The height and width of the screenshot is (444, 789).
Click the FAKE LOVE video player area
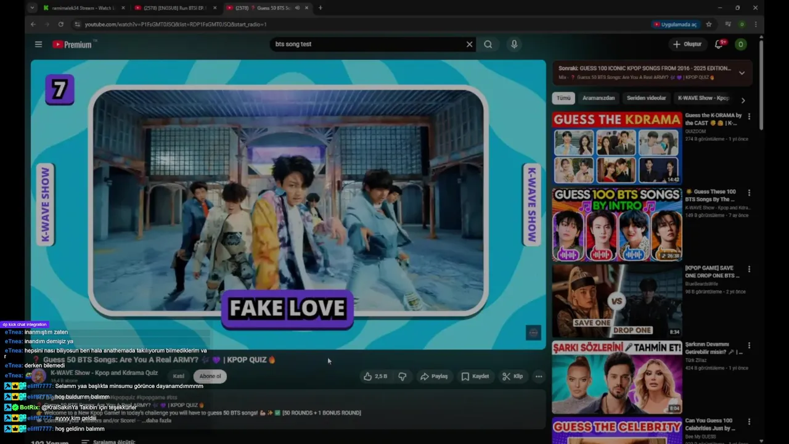click(x=288, y=203)
